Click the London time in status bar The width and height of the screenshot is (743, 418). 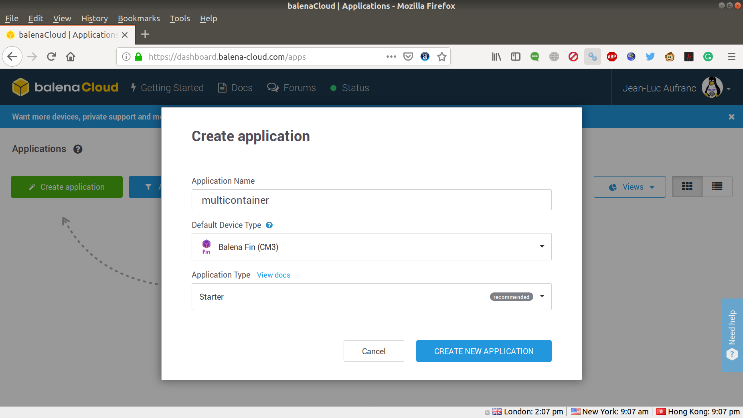528,412
